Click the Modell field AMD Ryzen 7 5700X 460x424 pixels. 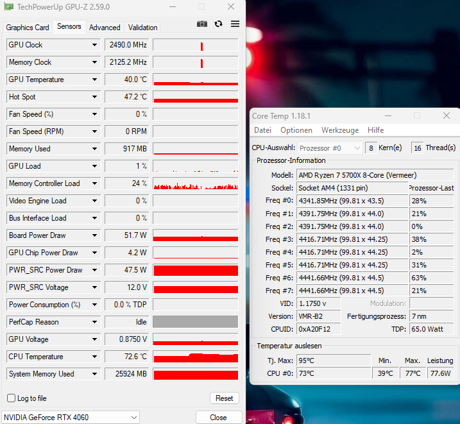tap(375, 175)
